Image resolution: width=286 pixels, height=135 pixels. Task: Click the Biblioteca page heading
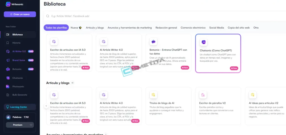pyautogui.click(x=54, y=4)
